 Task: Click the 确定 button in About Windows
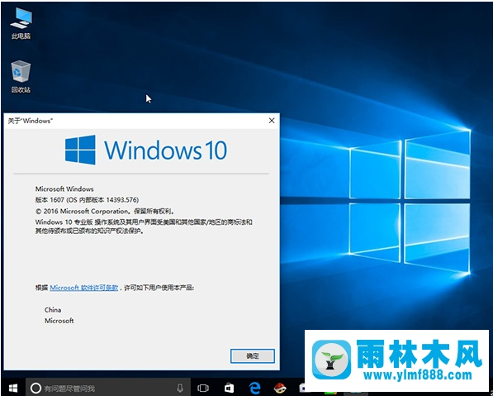253,356
